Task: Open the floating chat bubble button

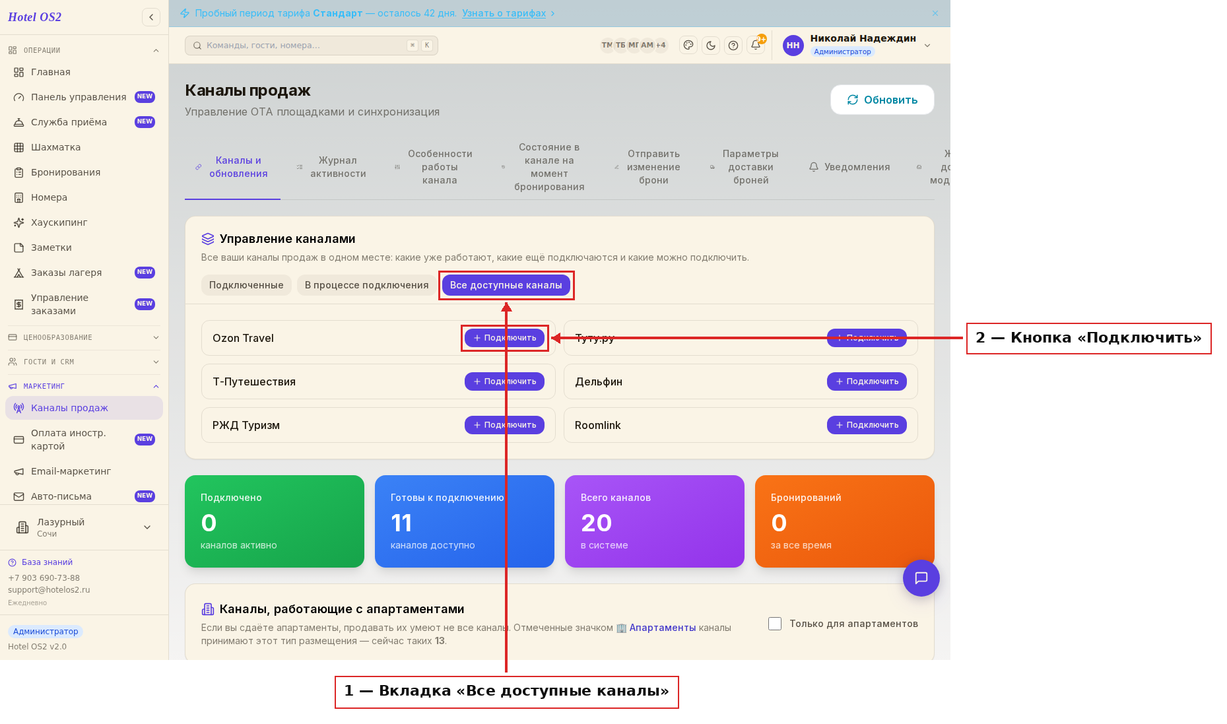Action: tap(921, 578)
